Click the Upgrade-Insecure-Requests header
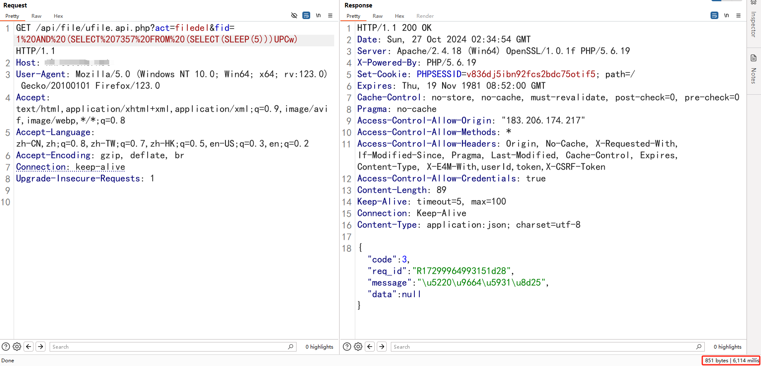The width and height of the screenshot is (761, 366). pyautogui.click(x=85, y=178)
